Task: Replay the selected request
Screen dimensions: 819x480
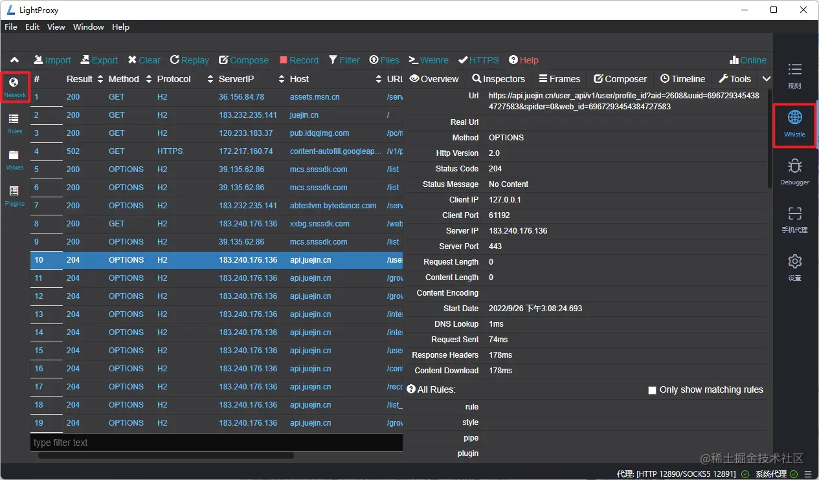Action: click(190, 60)
